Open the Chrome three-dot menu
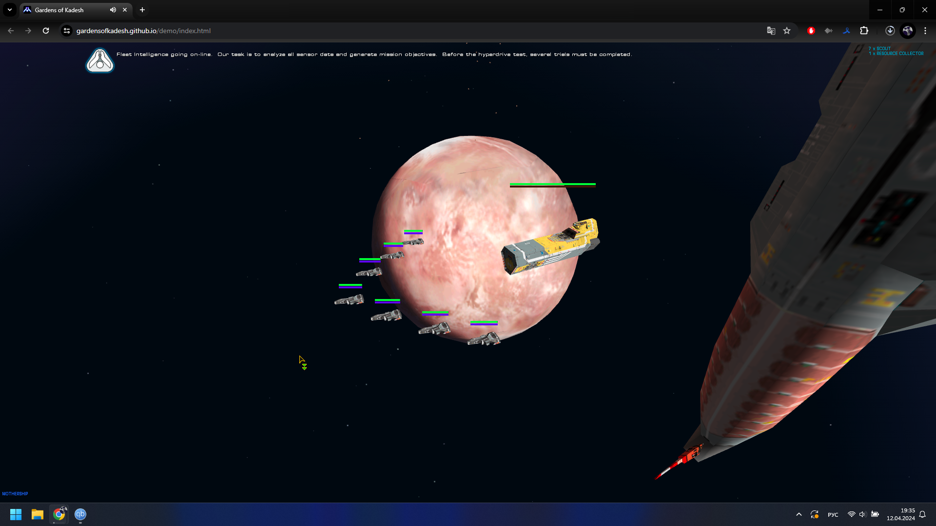 click(x=925, y=31)
